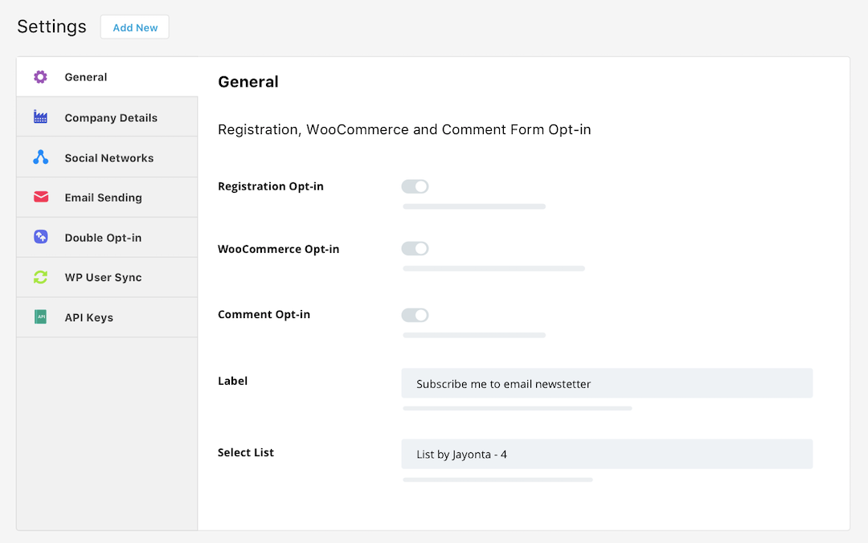The height and width of the screenshot is (543, 868).
Task: Click the green sync arrows icon
Action: point(40,277)
